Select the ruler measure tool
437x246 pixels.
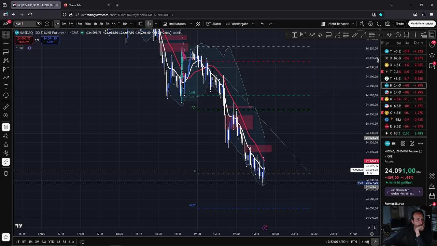point(6,107)
